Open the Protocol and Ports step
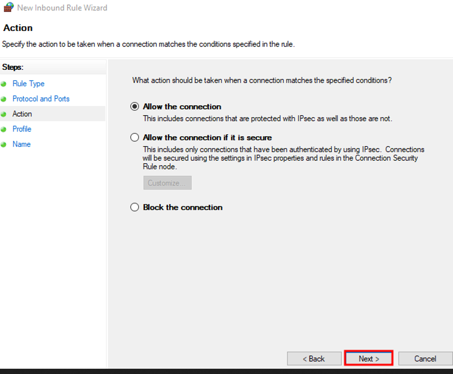The image size is (453, 374). pos(41,98)
